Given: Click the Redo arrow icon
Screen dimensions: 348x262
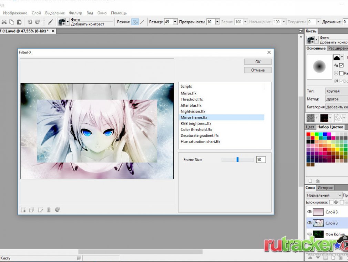Looking at the screenshot, I should coord(37,22).
